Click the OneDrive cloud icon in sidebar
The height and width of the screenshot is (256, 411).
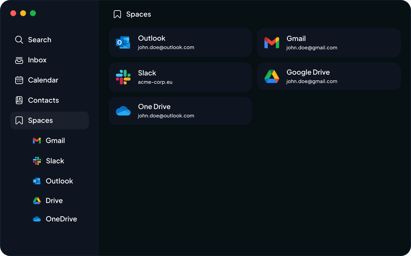(37, 219)
